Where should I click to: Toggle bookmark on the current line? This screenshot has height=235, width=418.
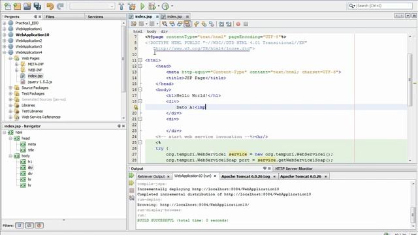(x=212, y=24)
